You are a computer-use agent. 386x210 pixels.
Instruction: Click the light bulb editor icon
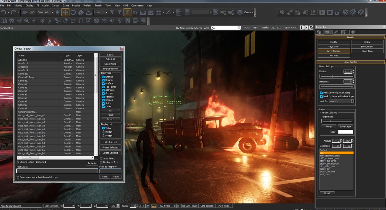(x=120, y=21)
